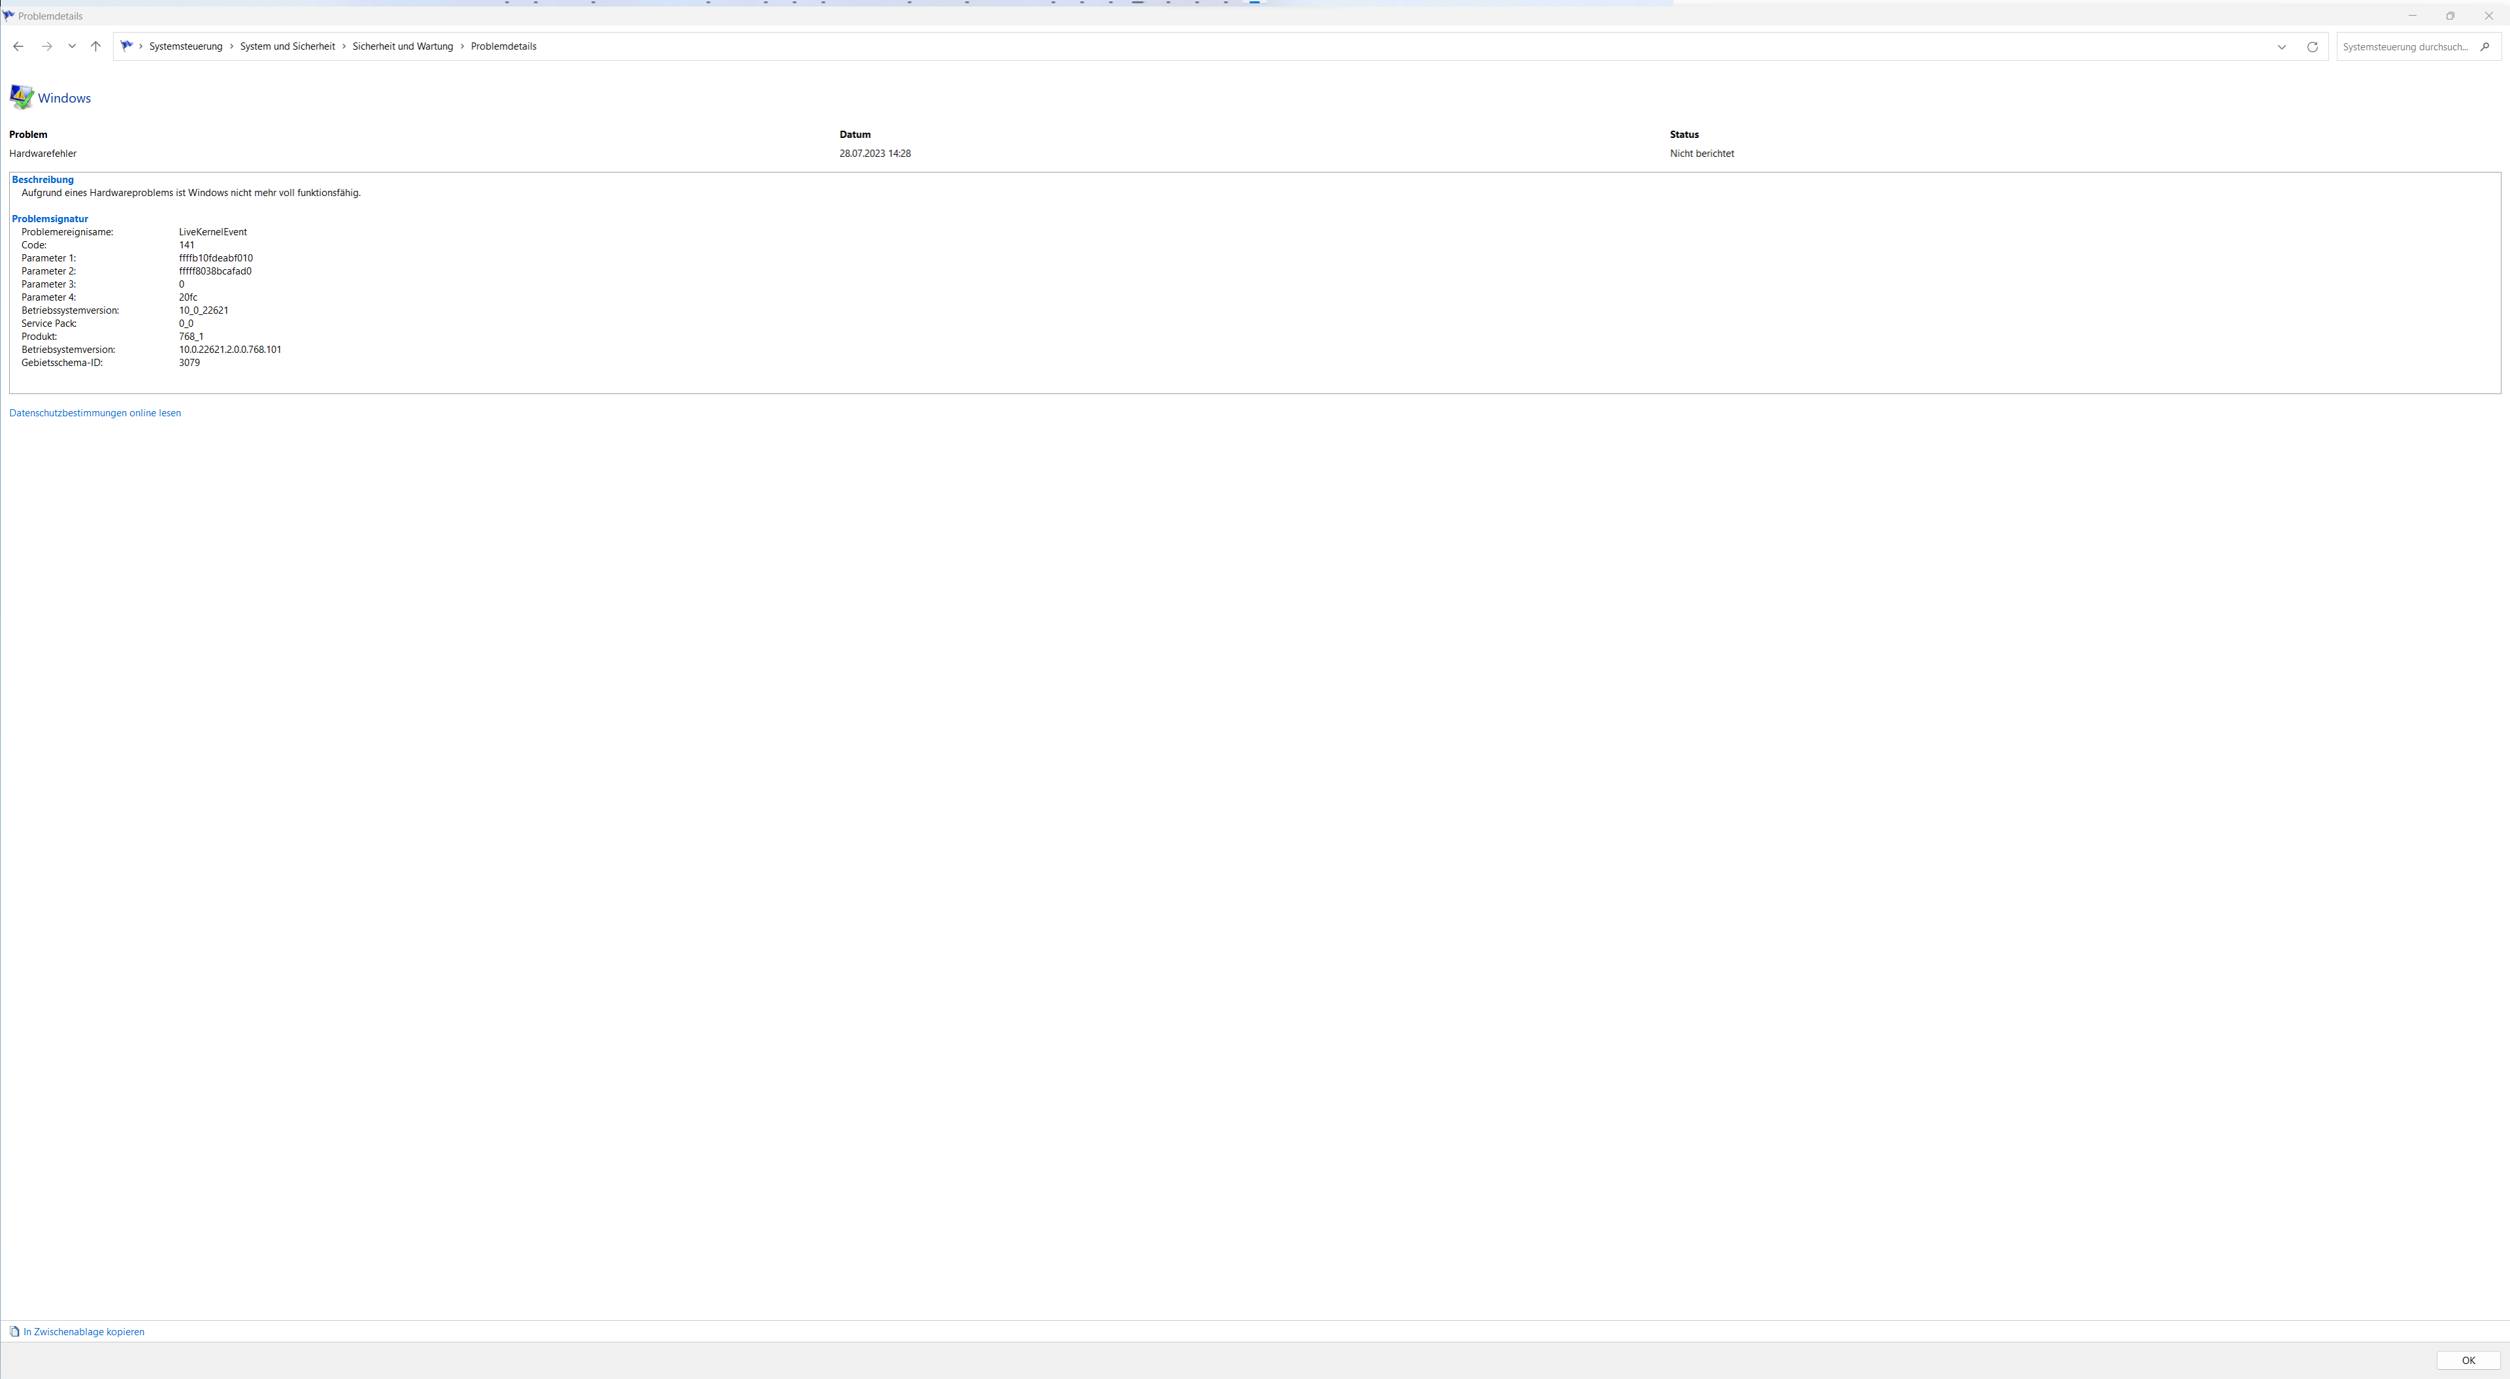
Task: Open System und Sicherheit breadcrumb
Action: coord(288,47)
